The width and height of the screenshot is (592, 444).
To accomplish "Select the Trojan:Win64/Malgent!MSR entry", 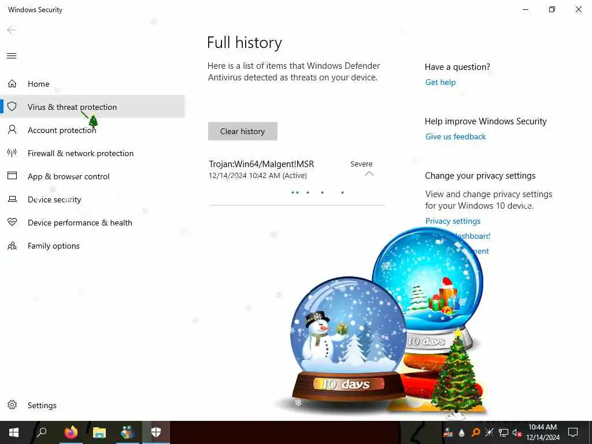I will click(x=261, y=164).
